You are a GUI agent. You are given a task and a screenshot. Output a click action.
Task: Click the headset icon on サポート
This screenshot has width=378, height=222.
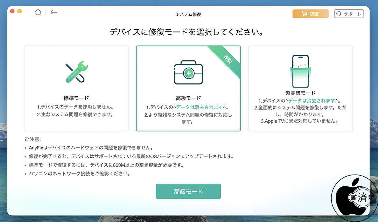pos(339,14)
